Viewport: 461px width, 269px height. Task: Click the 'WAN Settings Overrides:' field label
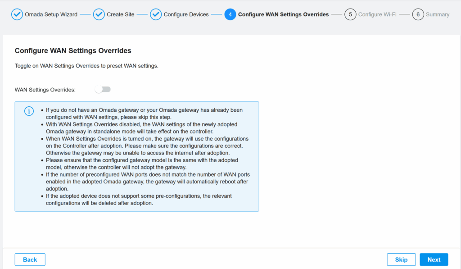[45, 90]
